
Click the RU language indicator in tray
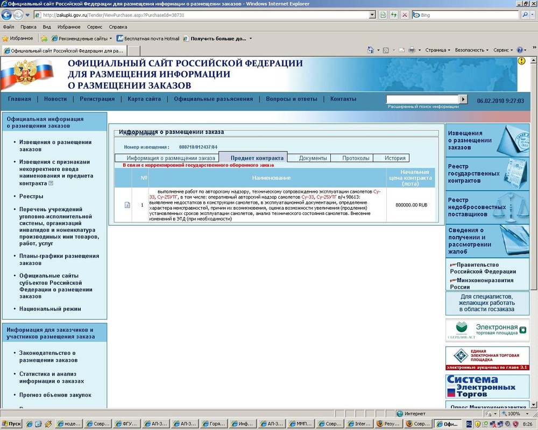click(x=469, y=424)
